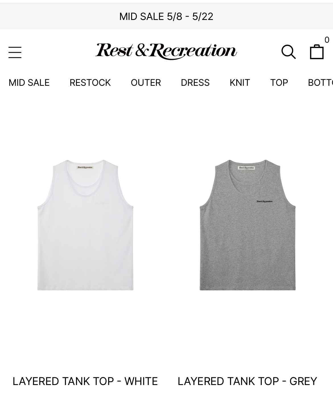Go to OUTER category
333x395 pixels.
click(146, 83)
